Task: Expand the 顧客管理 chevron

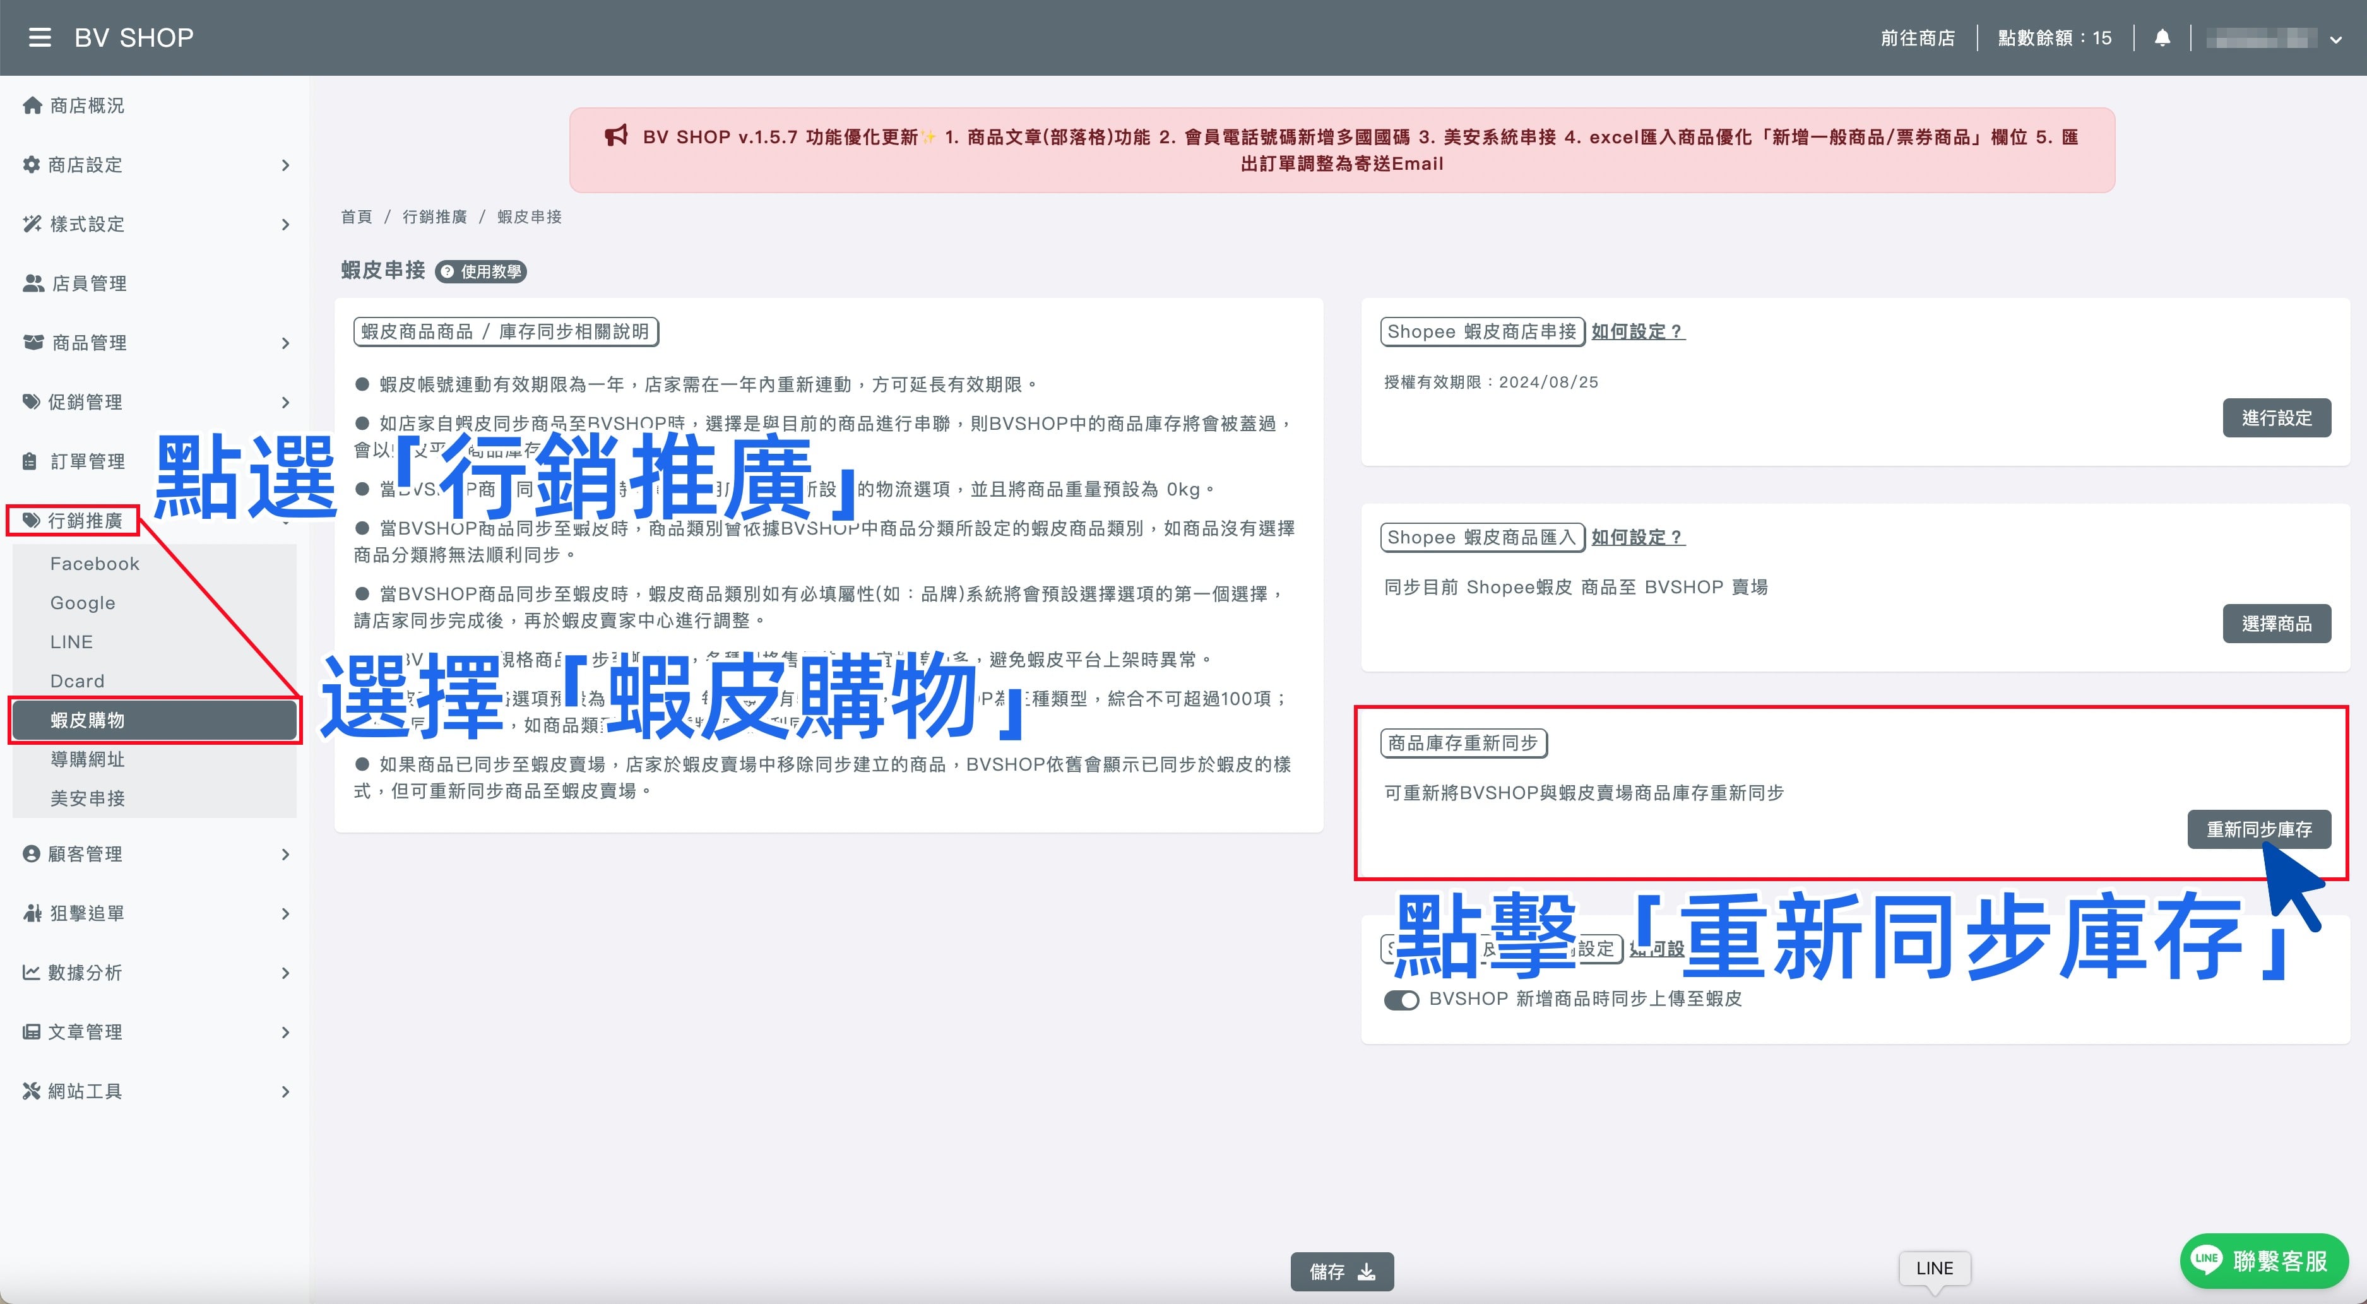Action: tap(285, 855)
